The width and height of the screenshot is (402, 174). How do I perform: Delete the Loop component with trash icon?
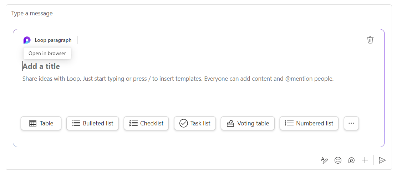370,40
